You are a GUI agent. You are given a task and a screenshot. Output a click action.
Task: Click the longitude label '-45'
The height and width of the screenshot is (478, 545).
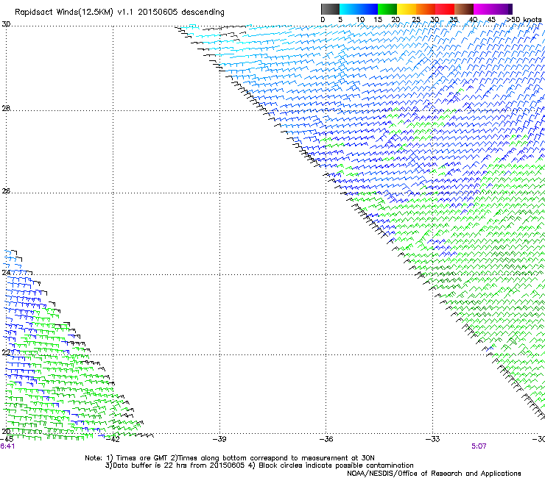(7, 439)
